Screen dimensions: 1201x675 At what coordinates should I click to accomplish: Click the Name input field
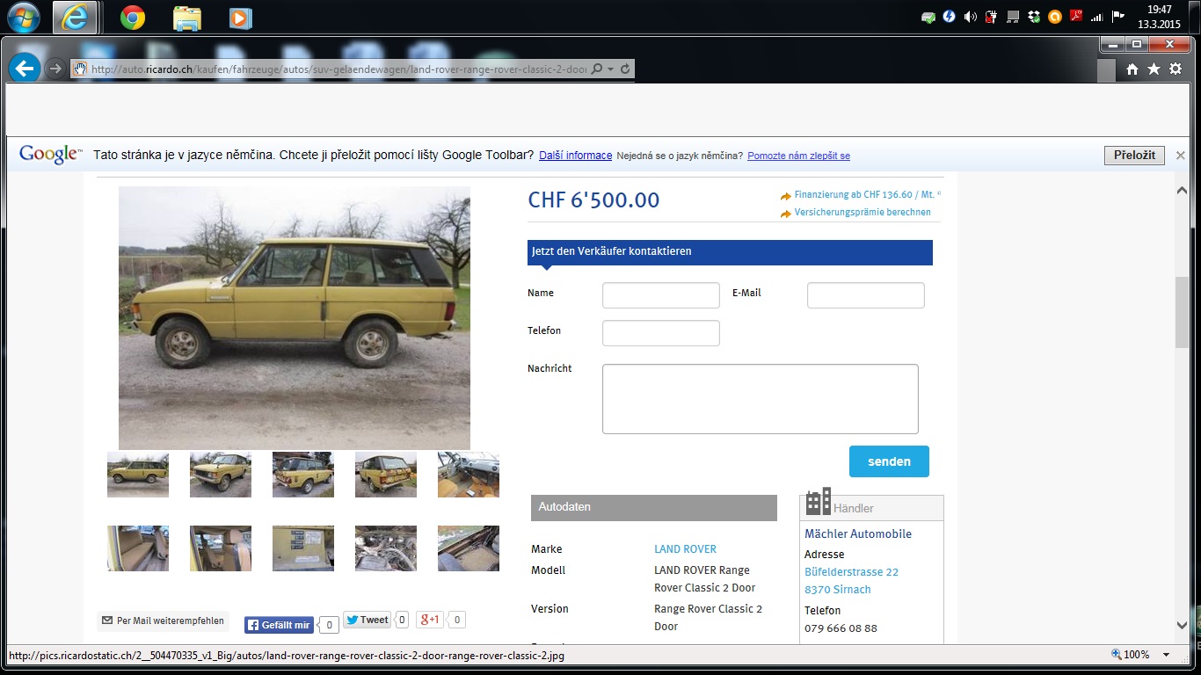[x=660, y=295]
